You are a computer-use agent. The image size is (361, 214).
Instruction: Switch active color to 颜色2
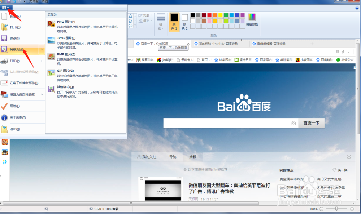[x=184, y=22]
